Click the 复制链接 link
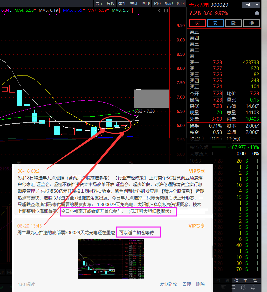267x292 pixels. click(x=169, y=284)
